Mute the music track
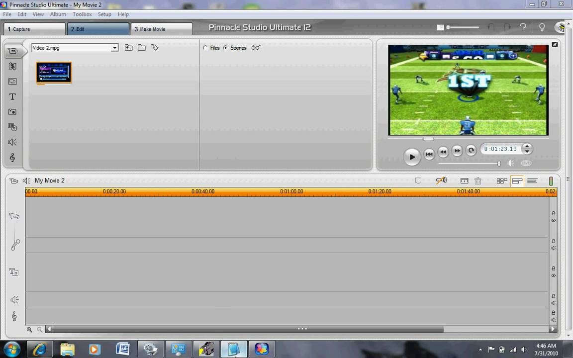Screen dimensions: 573x358 [x=553, y=320]
